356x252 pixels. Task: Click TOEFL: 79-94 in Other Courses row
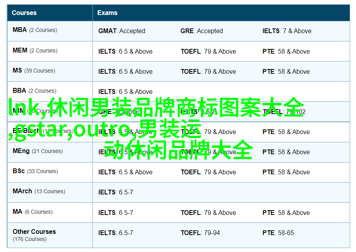200,233
